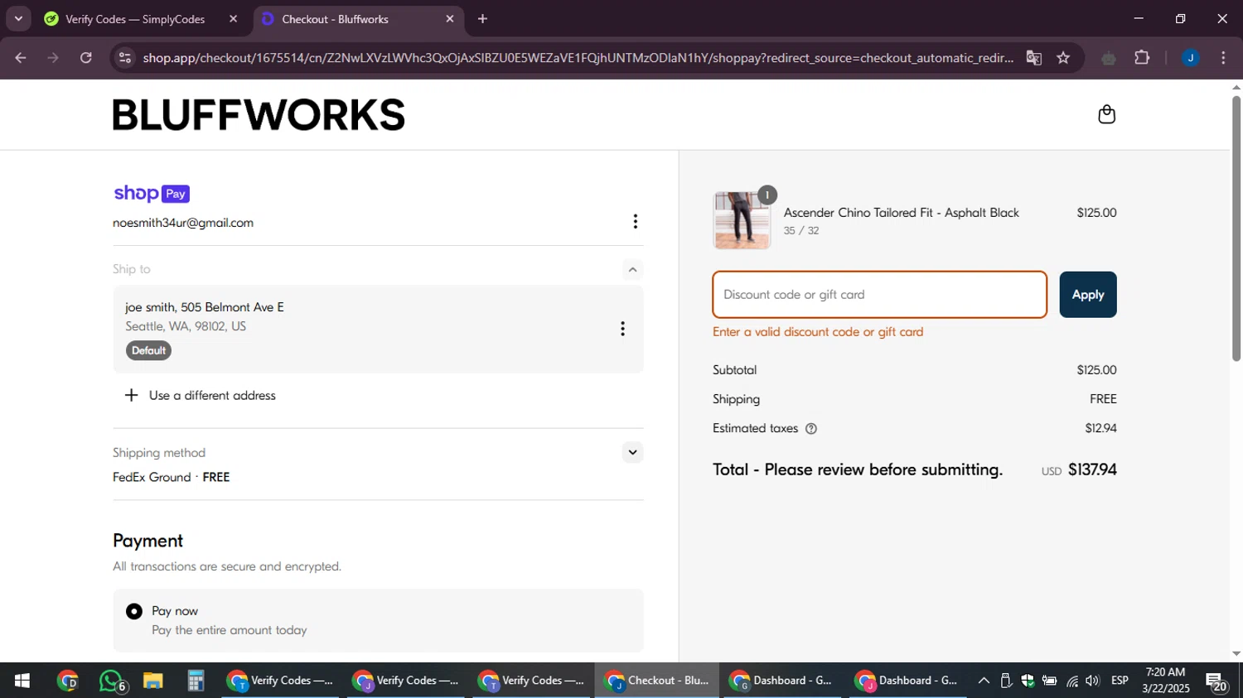Click the Ascender Chino Tailored Fit title
Image resolution: width=1243 pixels, height=698 pixels.
click(901, 213)
